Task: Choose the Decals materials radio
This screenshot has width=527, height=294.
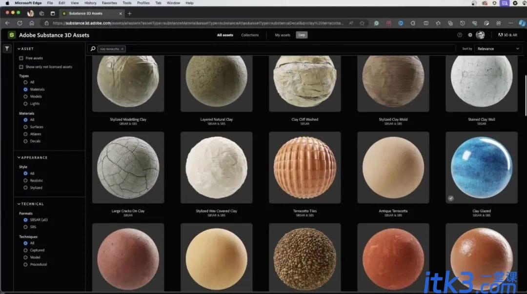Action: 25,141
